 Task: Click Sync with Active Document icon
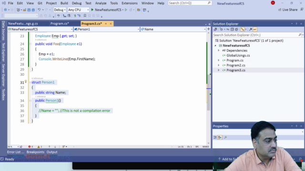228,29
